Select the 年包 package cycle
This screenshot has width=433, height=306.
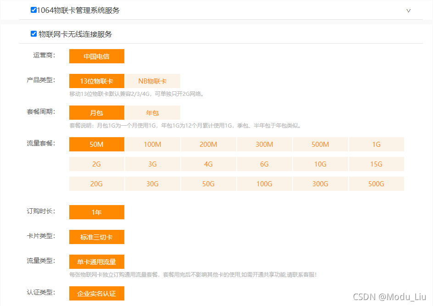coord(153,113)
